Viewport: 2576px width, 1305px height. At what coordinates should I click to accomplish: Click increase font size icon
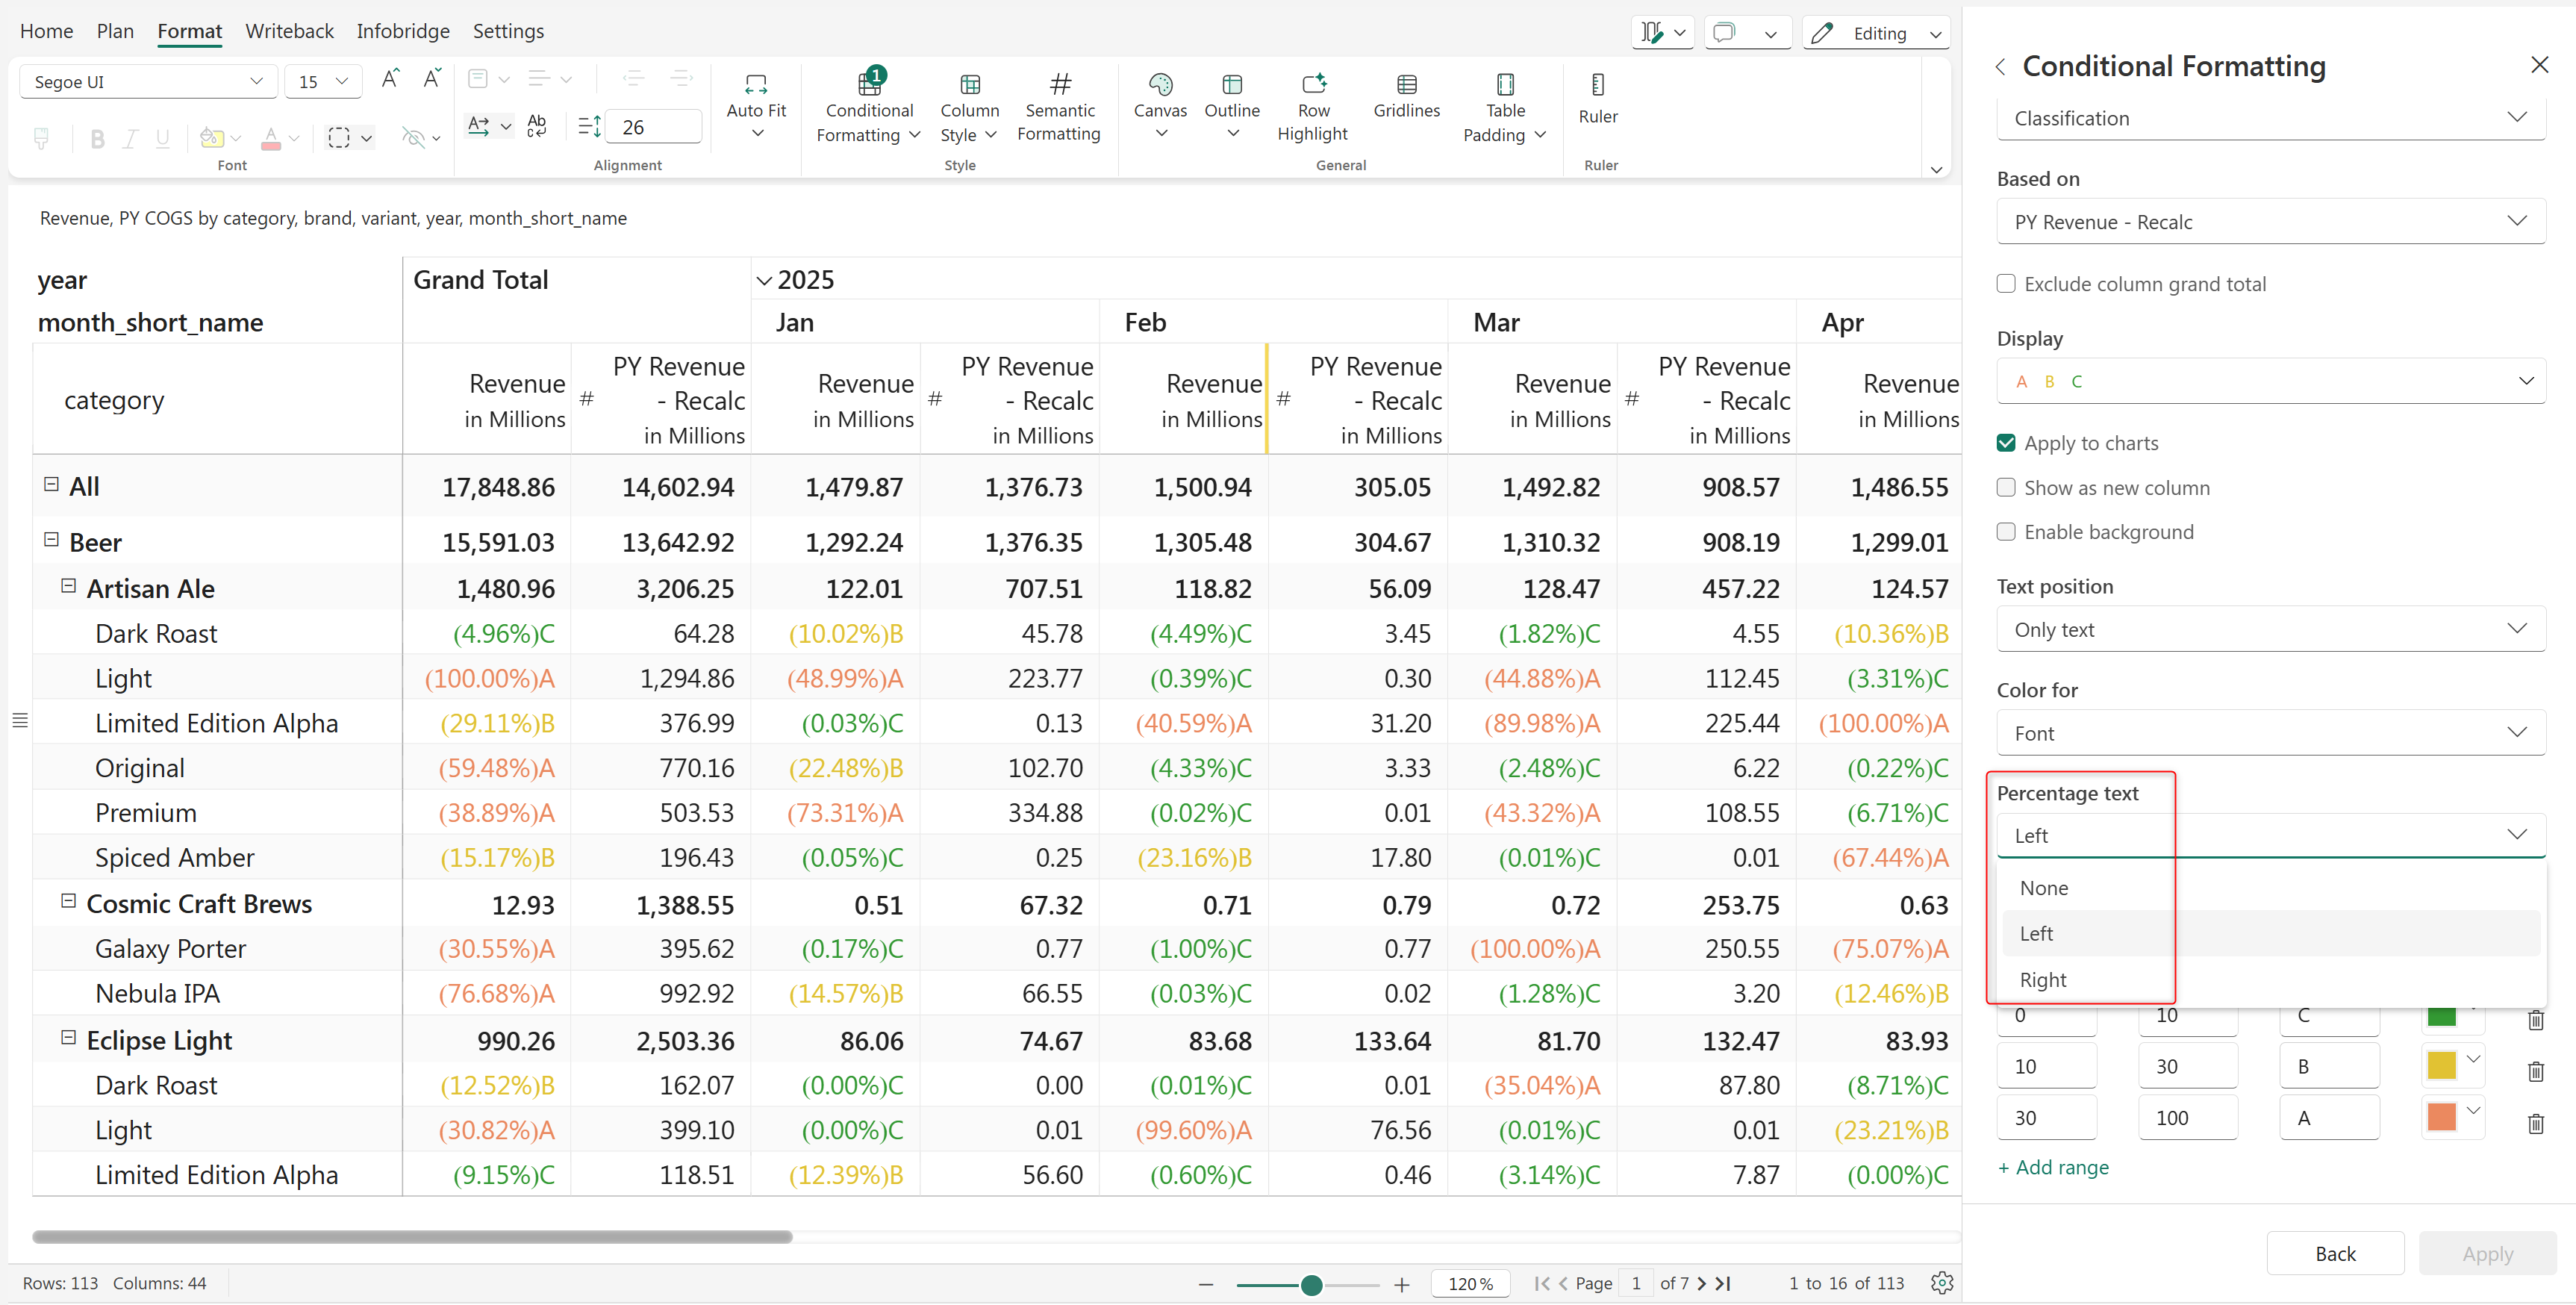pyautogui.click(x=390, y=80)
